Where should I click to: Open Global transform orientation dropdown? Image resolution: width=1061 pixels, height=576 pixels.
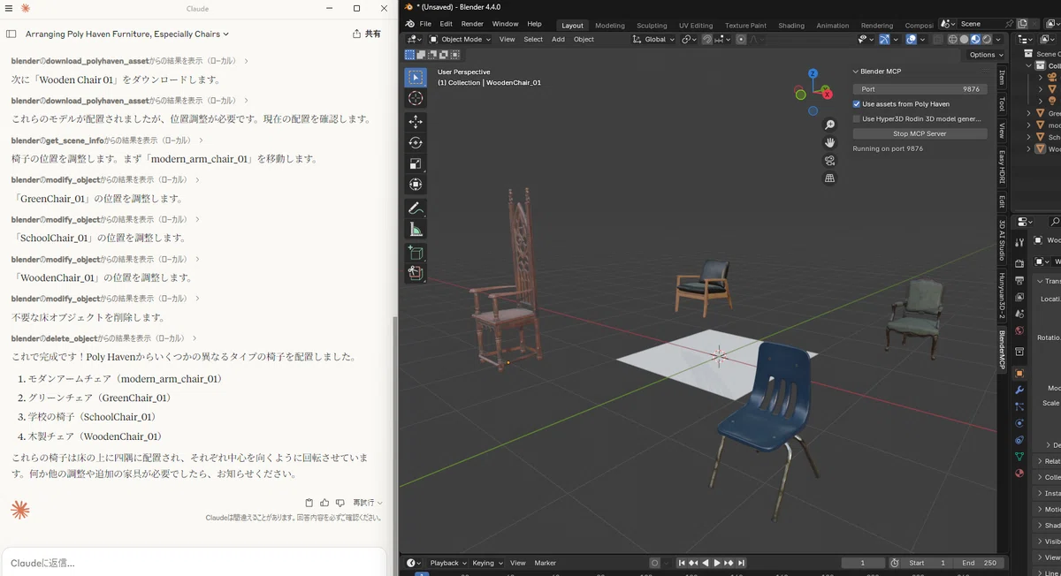654,39
